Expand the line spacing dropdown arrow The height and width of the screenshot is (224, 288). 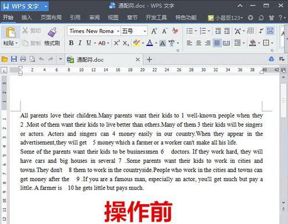[244, 43]
